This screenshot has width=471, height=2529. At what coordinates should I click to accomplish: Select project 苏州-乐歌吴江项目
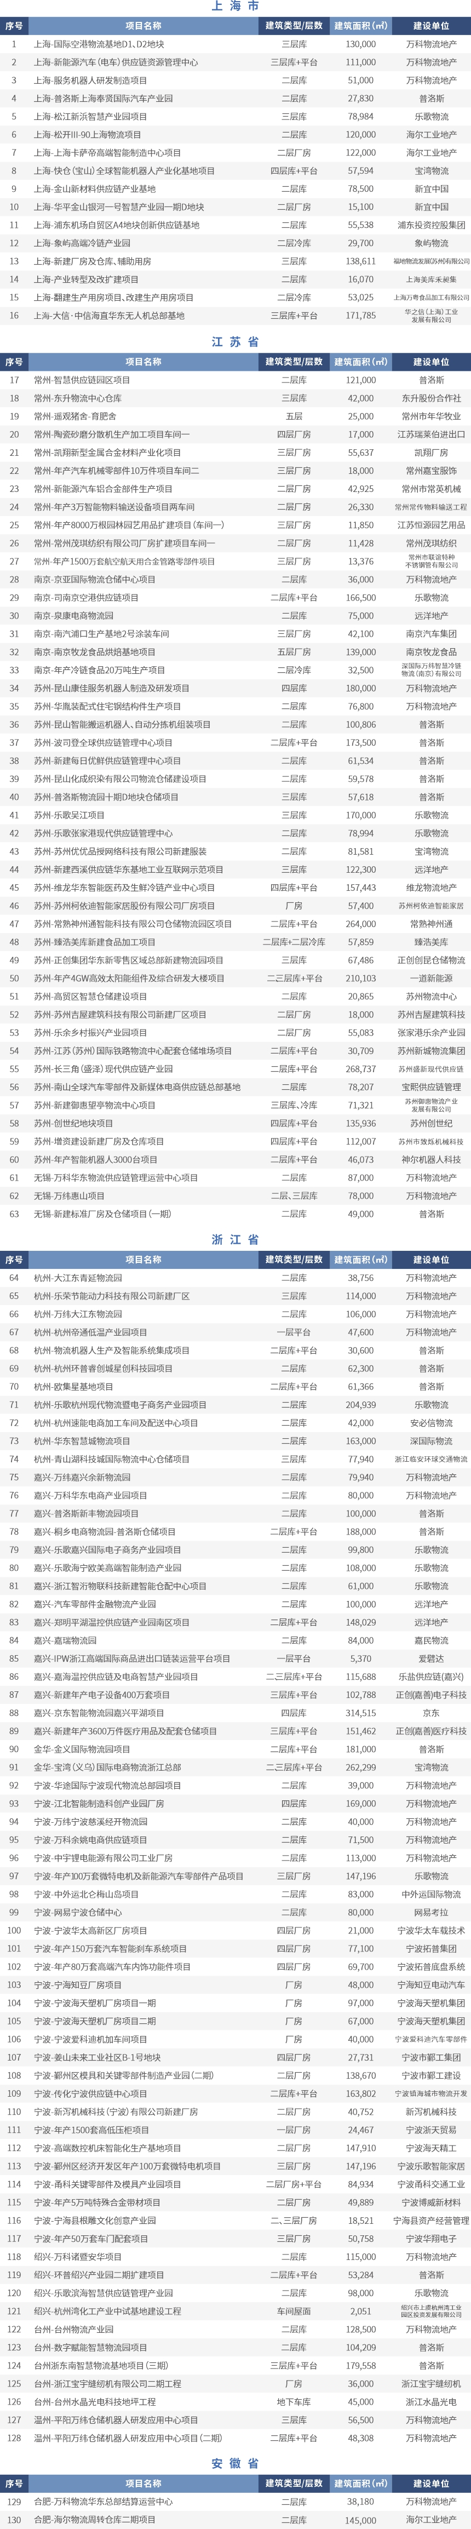pos(70,815)
